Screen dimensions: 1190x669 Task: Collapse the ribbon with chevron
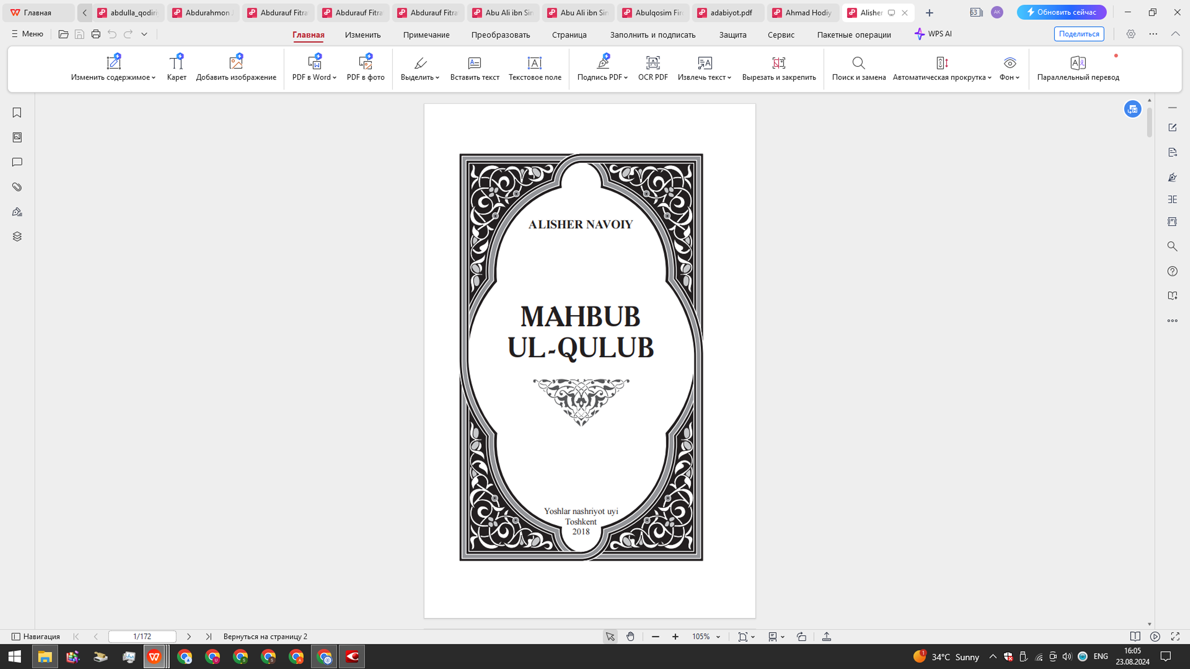(x=1175, y=34)
